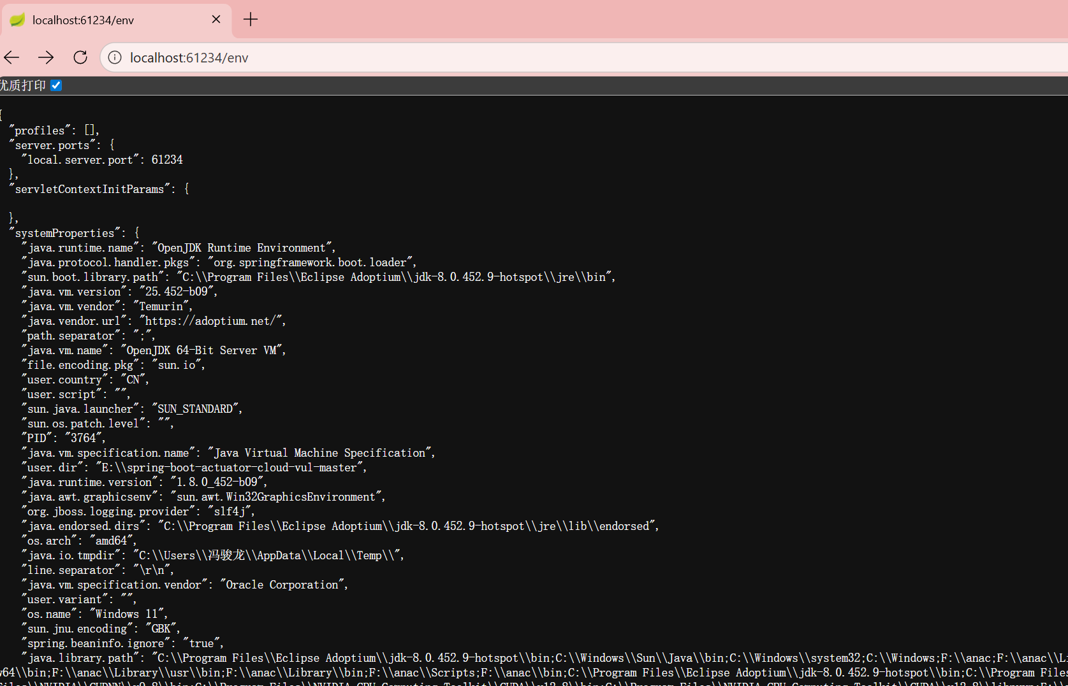
Task: Click the 优质打印 label text
Action: pos(23,85)
